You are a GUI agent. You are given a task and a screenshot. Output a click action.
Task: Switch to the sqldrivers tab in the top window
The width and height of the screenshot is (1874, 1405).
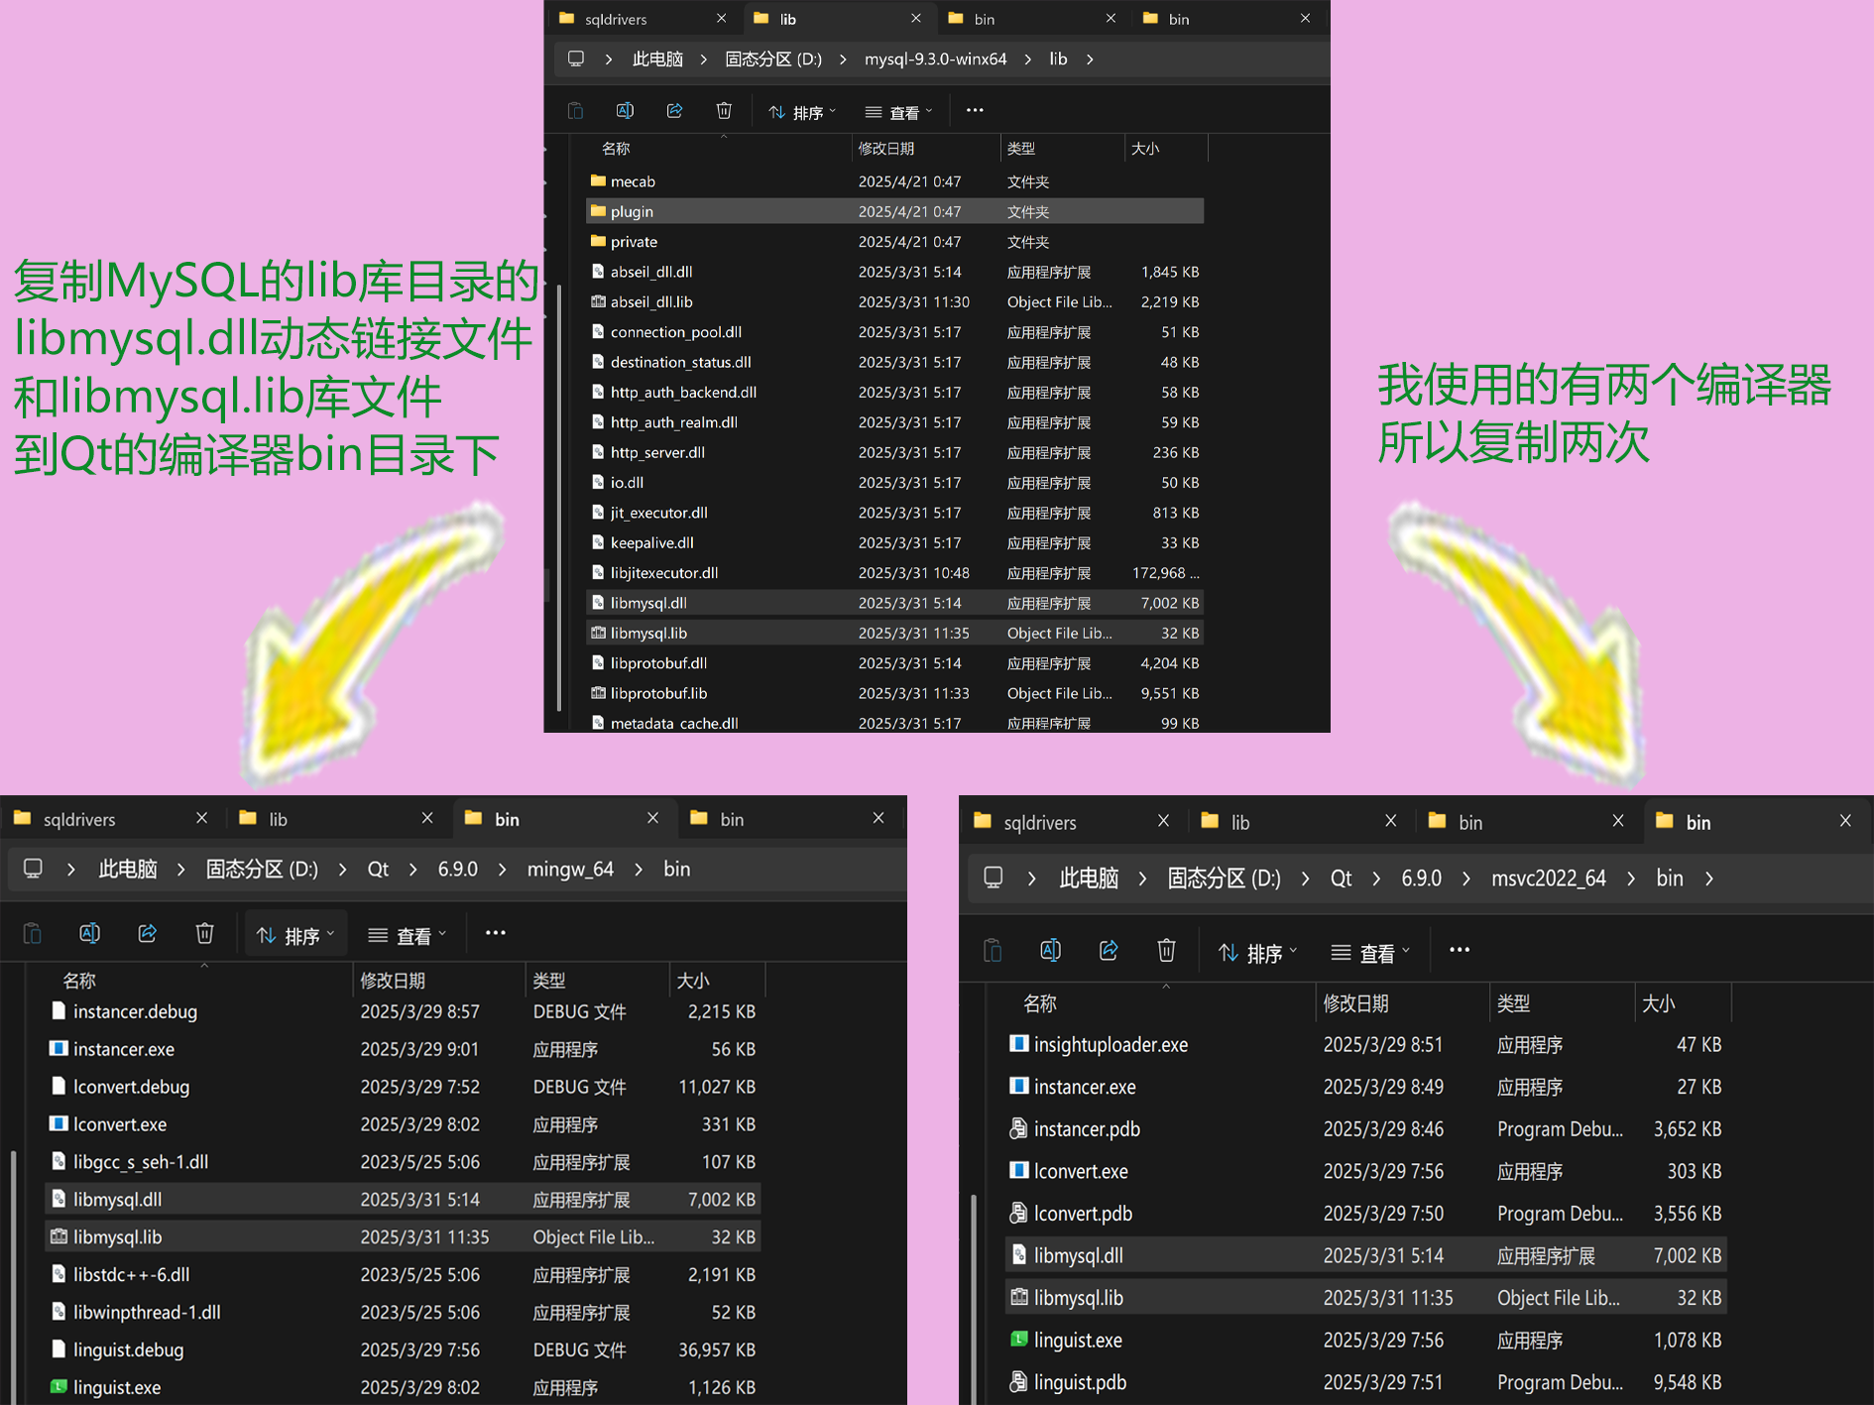tap(615, 18)
